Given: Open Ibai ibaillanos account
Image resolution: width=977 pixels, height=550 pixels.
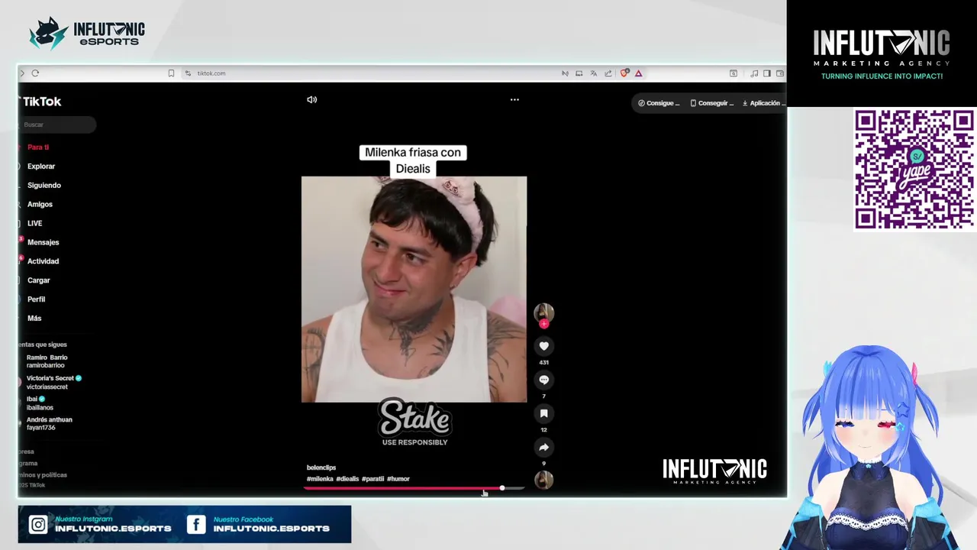Looking at the screenshot, I should click(x=40, y=403).
